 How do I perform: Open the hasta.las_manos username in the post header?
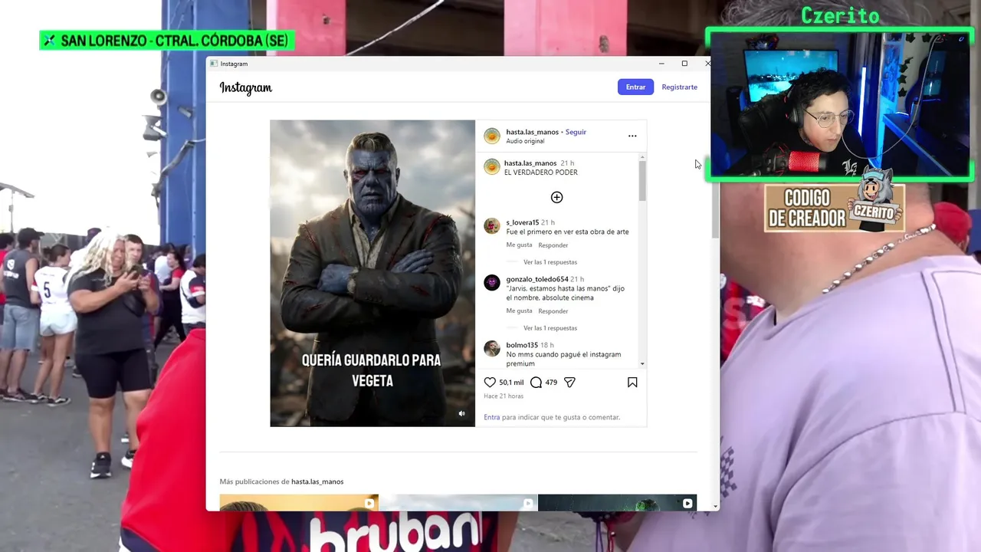tap(532, 132)
